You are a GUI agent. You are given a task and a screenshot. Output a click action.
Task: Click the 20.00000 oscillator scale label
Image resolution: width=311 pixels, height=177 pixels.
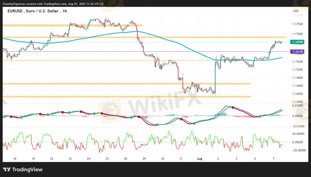298,134
